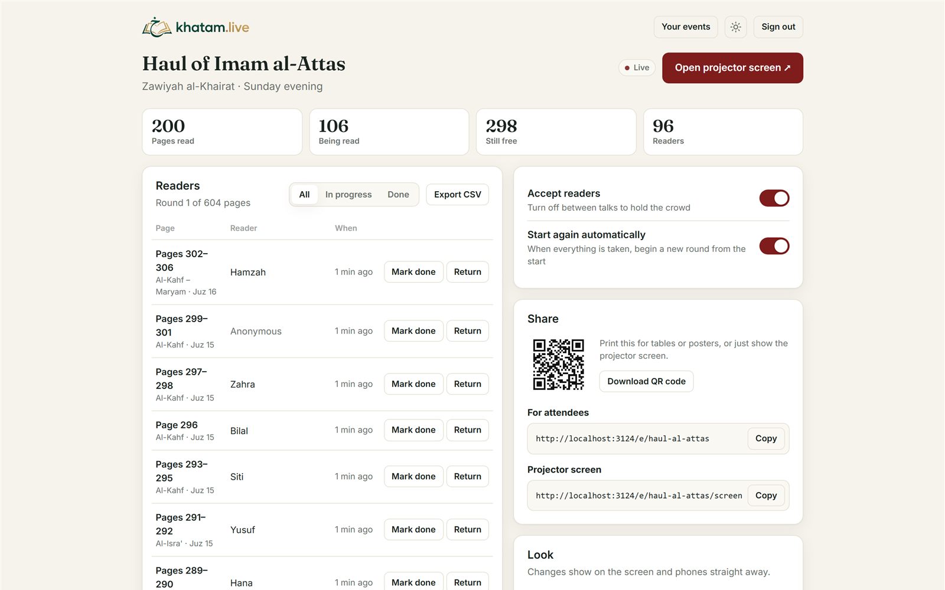Mark Siti's pages 293–295 done
945x590 pixels.
(x=413, y=477)
